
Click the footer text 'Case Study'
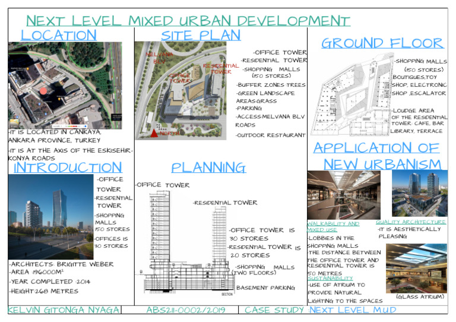(274, 310)
